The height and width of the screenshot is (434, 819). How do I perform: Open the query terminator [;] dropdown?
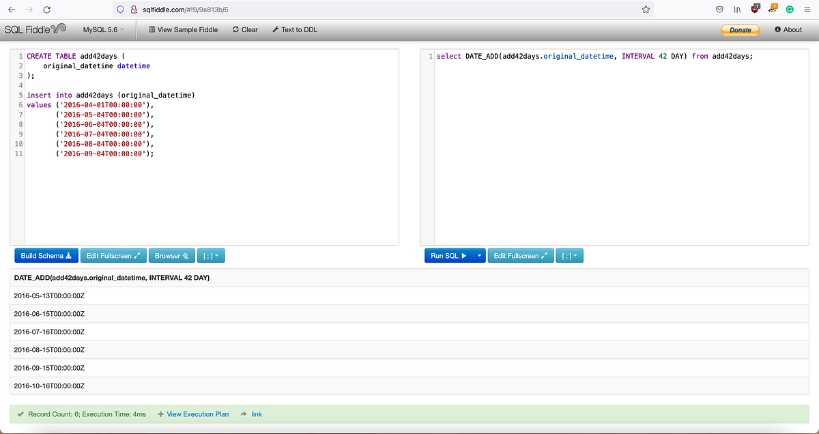pyautogui.click(x=569, y=255)
